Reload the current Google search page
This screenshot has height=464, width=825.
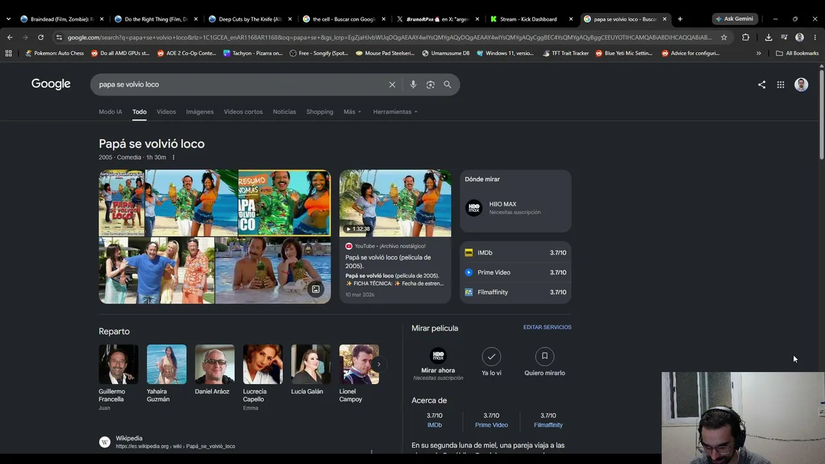[x=41, y=37]
